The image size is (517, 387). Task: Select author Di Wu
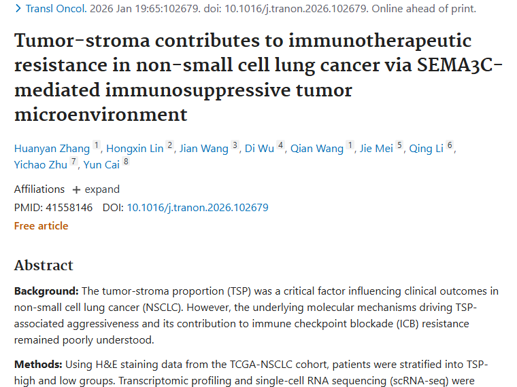(x=259, y=149)
